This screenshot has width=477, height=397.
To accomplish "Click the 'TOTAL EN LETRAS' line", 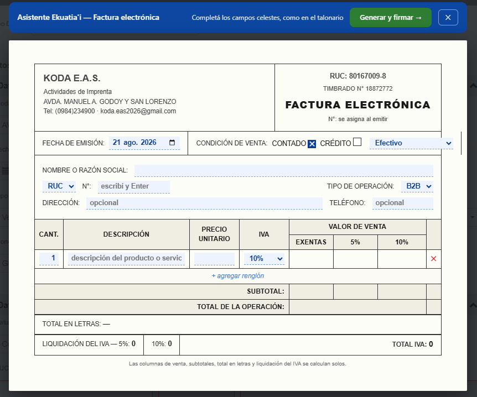I will click(x=76, y=324).
